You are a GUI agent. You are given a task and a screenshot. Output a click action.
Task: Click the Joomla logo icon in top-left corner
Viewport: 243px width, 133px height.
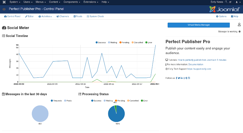4,2
